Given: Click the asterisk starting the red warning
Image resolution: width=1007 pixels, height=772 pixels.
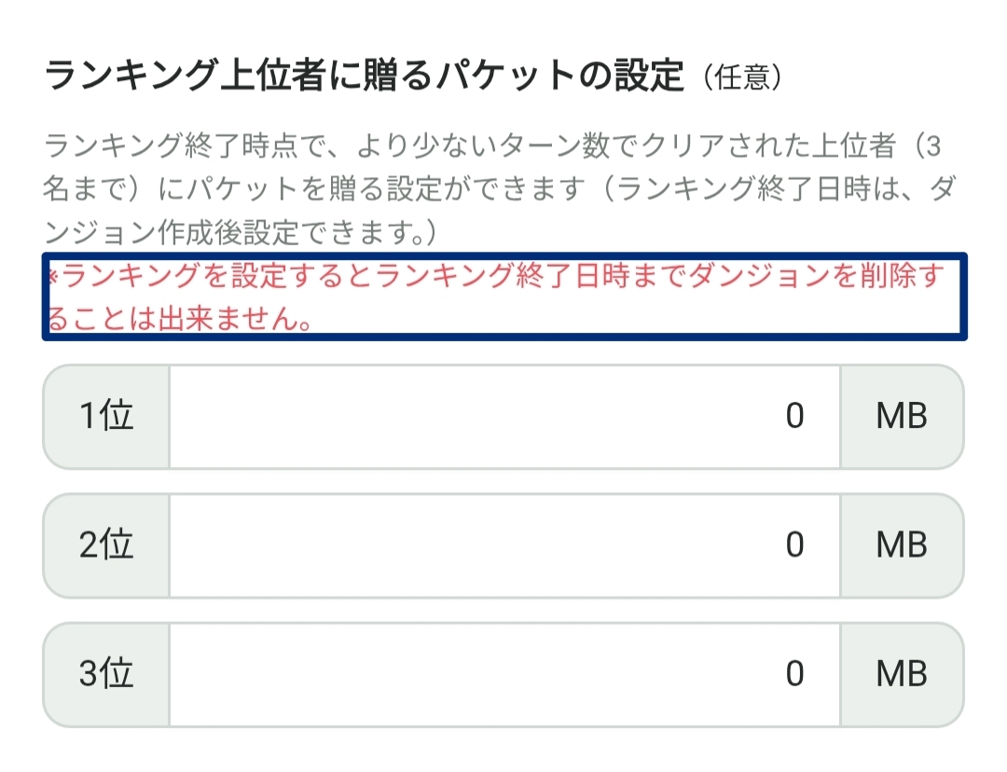Looking at the screenshot, I should [53, 277].
